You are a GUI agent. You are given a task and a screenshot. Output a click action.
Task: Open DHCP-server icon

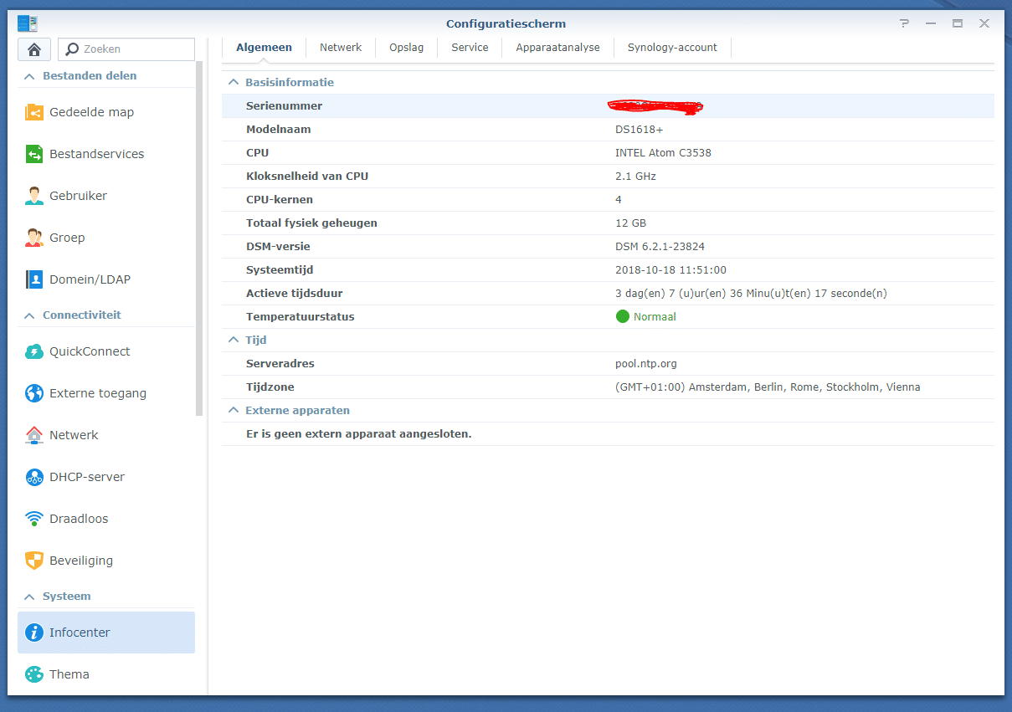(34, 477)
